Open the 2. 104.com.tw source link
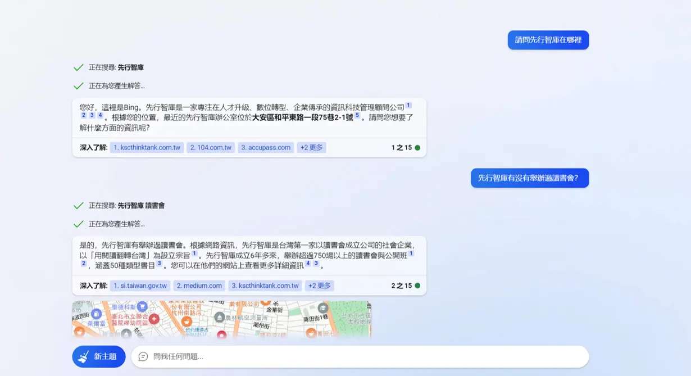This screenshot has height=376, width=691. tap(211, 148)
